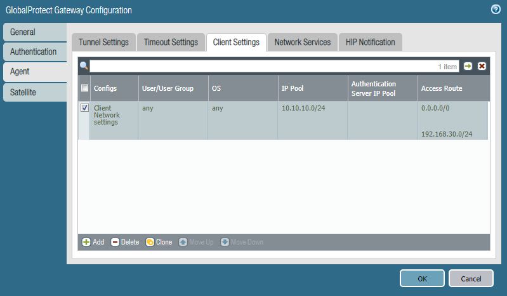
Task: Uncheck the Client Network settings row checkbox
Action: tap(85, 108)
